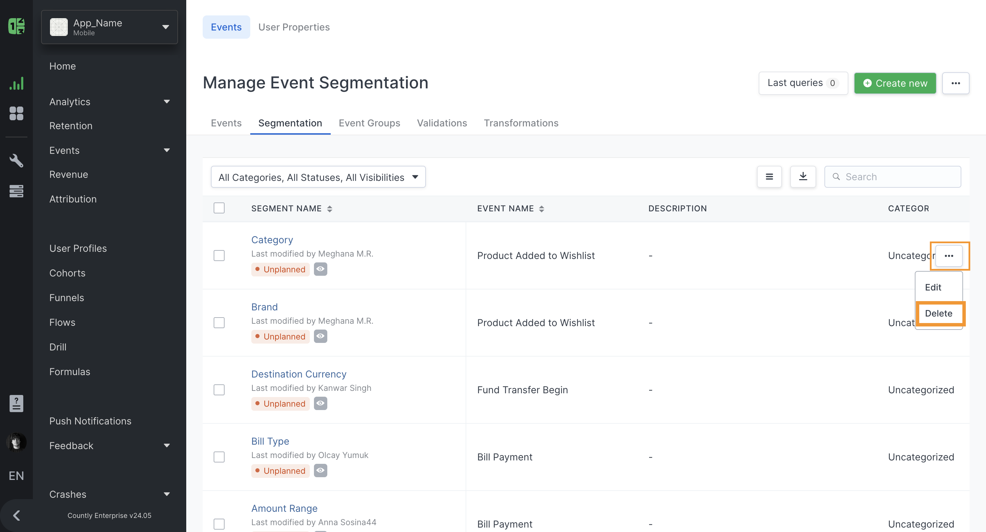
Task: Open Revenue in sidebar
Action: coord(68,174)
